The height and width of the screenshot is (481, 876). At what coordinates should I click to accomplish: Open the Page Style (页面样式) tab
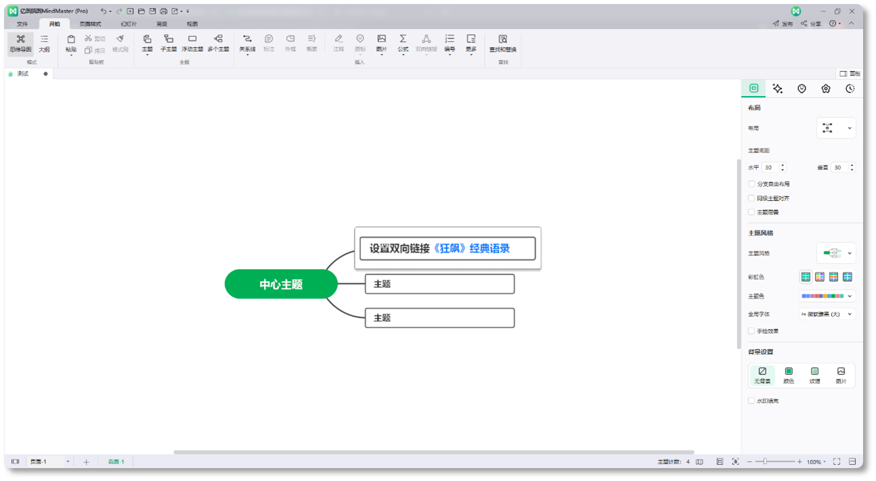click(90, 24)
